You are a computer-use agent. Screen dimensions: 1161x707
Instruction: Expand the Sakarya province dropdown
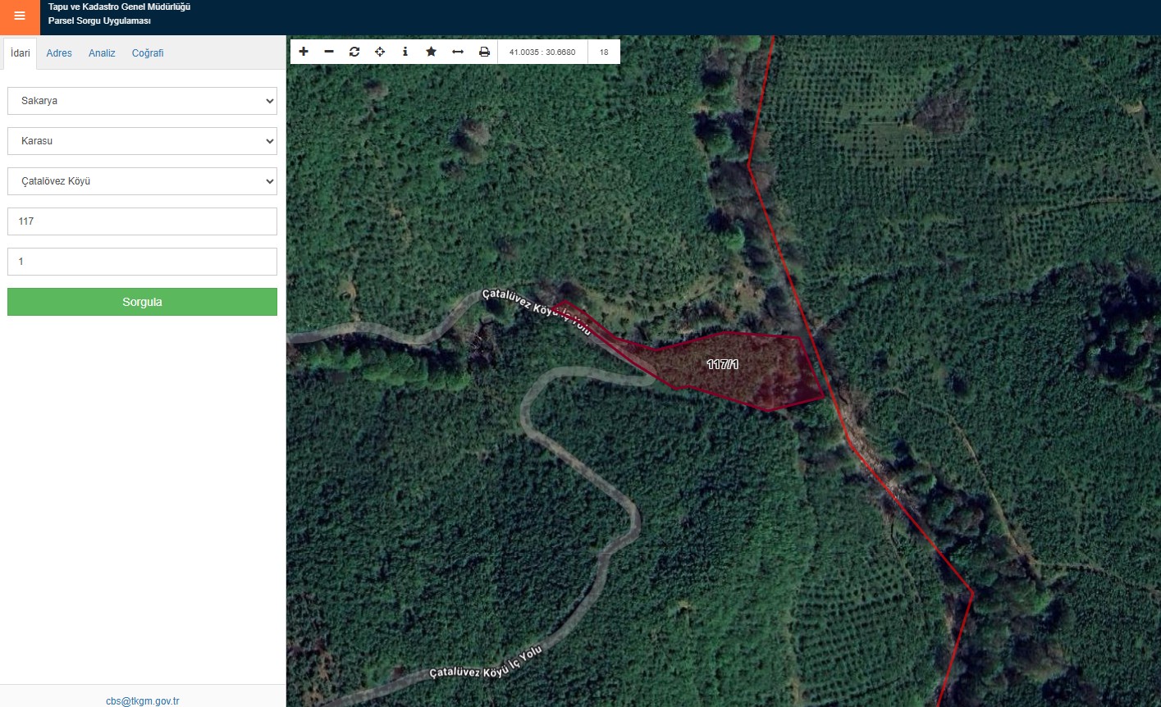click(142, 101)
